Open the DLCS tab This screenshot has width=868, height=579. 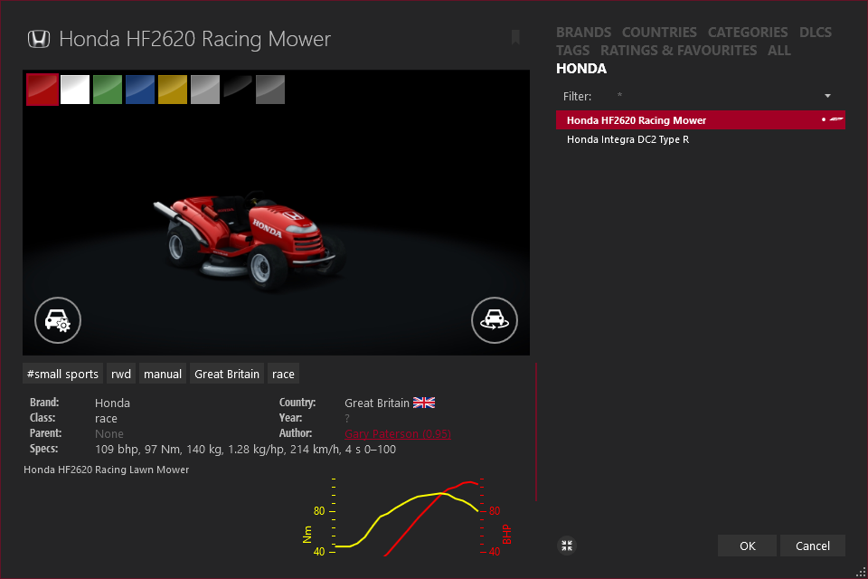(816, 33)
